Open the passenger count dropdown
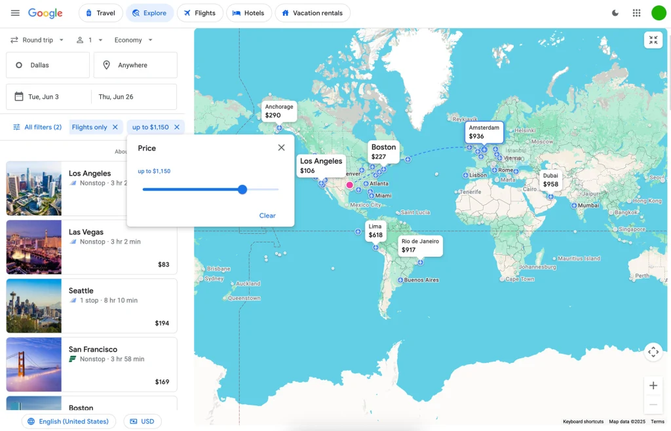Viewport: 671px width, 431px height. coord(90,40)
